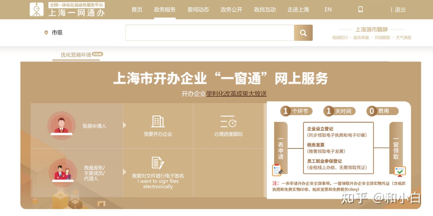The image size is (433, 216).
Task: Go to 首页 in the navigation bar
Action: point(137,10)
